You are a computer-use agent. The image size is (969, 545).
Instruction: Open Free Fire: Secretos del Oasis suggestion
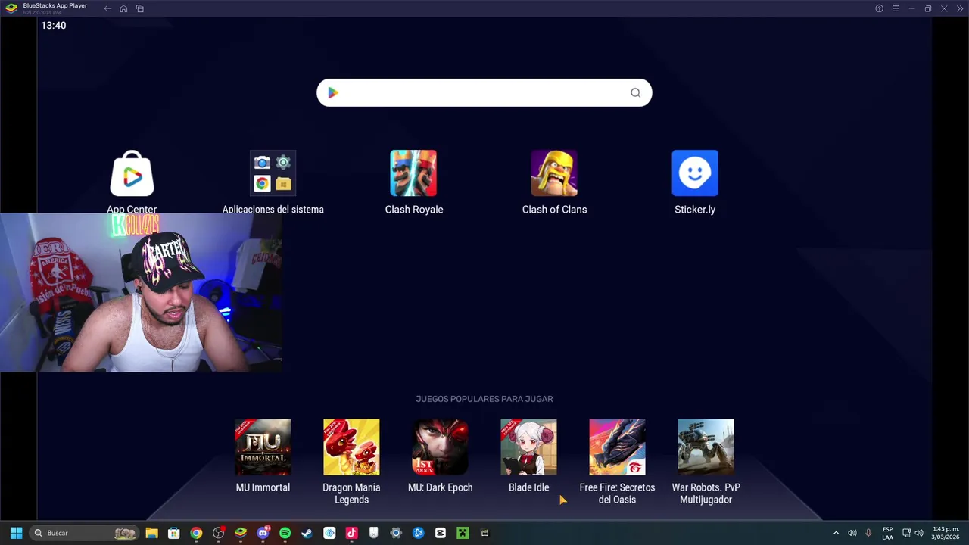[x=617, y=447]
